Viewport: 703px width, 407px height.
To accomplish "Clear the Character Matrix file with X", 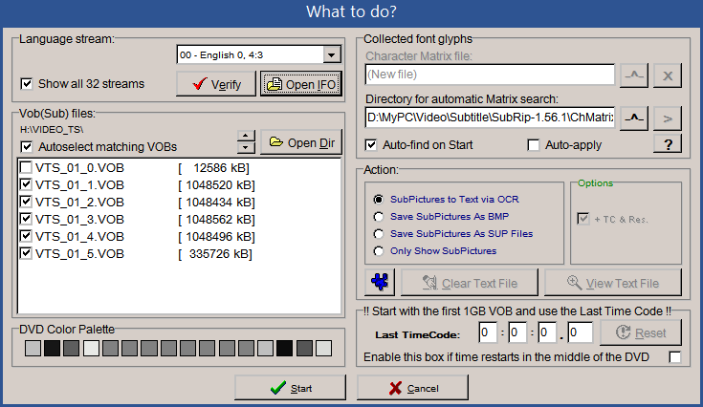I will pos(668,75).
